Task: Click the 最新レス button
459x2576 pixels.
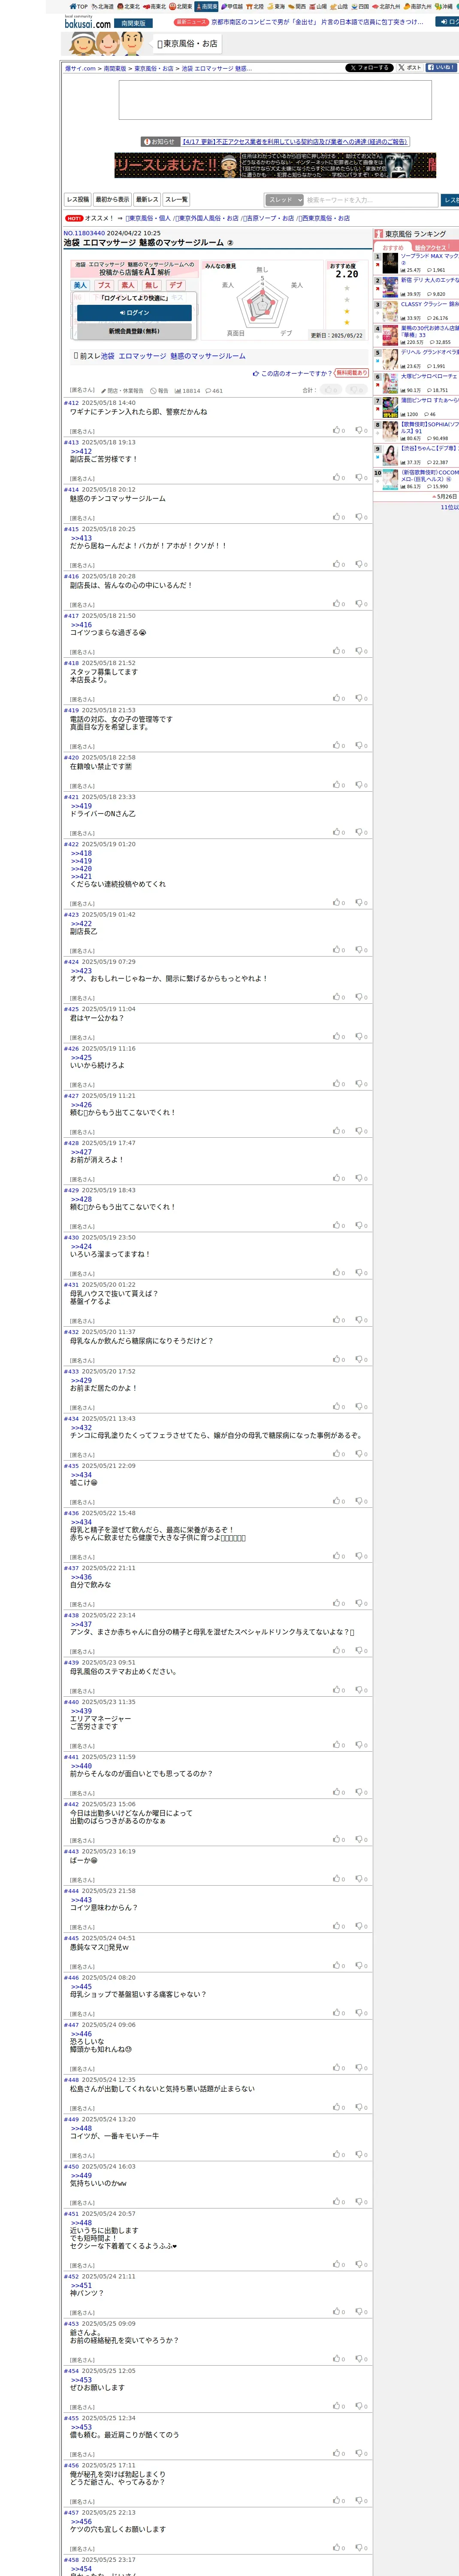Action: coord(147,200)
